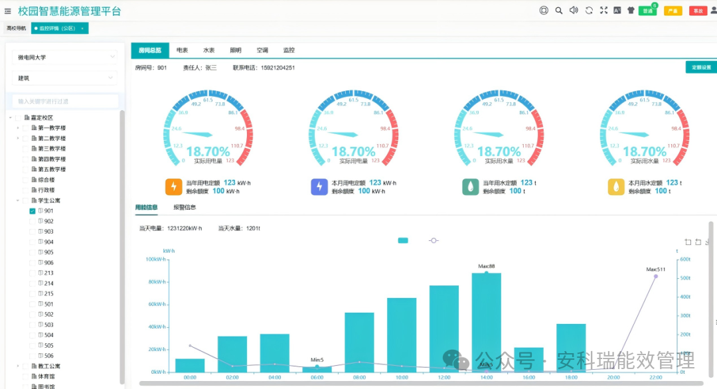
Task: Expand the 教工公寓 tree node
Action: [x=18, y=366]
